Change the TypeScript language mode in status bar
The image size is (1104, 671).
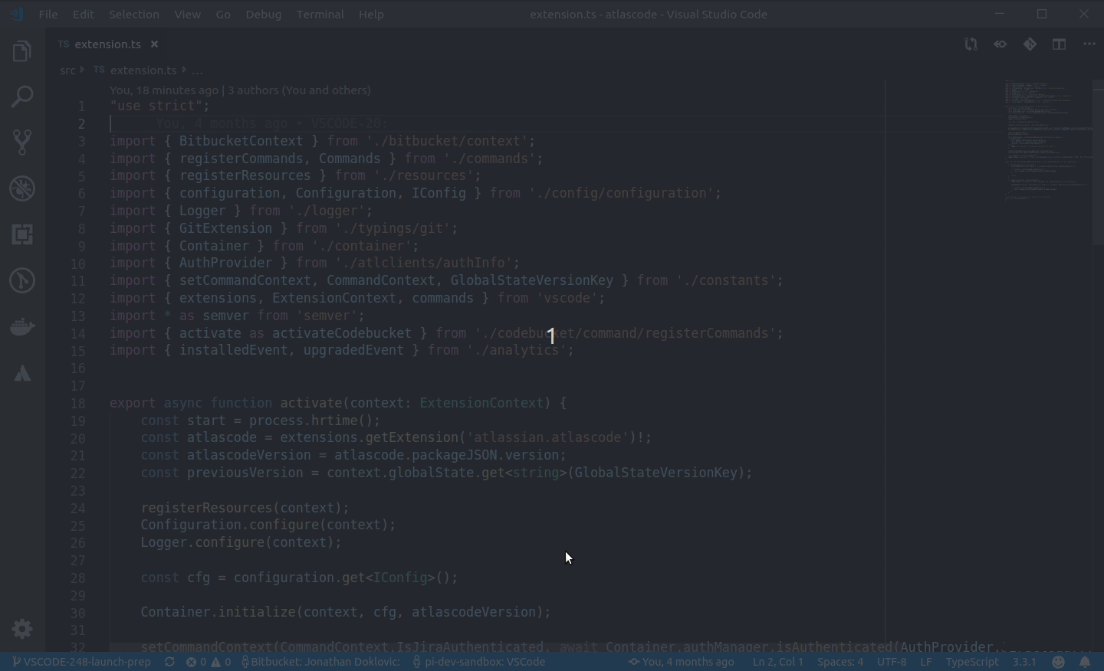(x=971, y=662)
